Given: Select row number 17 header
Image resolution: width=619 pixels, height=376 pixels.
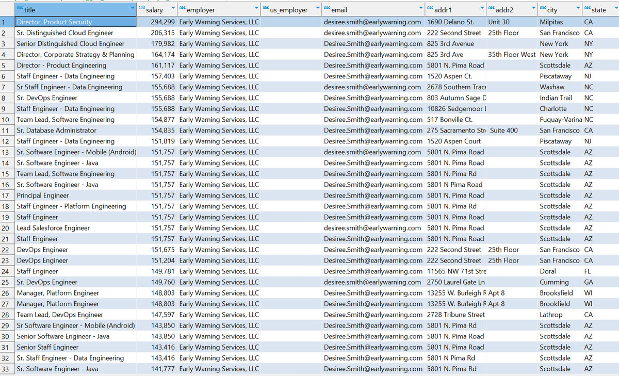Looking at the screenshot, I should click(x=7, y=195).
